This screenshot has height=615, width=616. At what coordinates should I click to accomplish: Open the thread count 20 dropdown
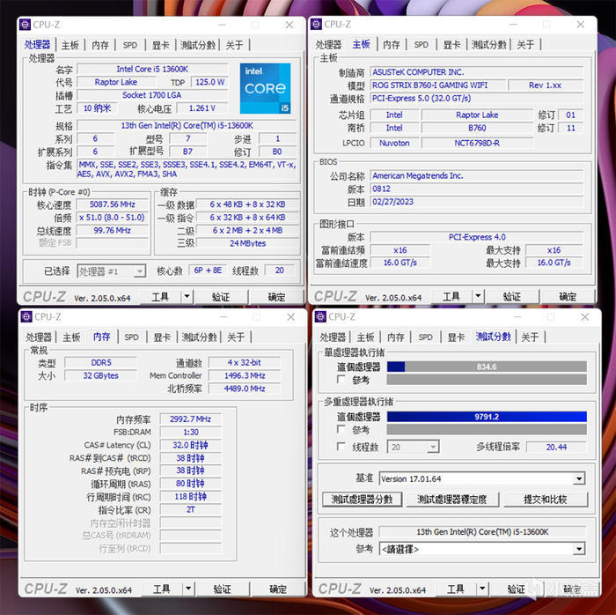tap(413, 447)
